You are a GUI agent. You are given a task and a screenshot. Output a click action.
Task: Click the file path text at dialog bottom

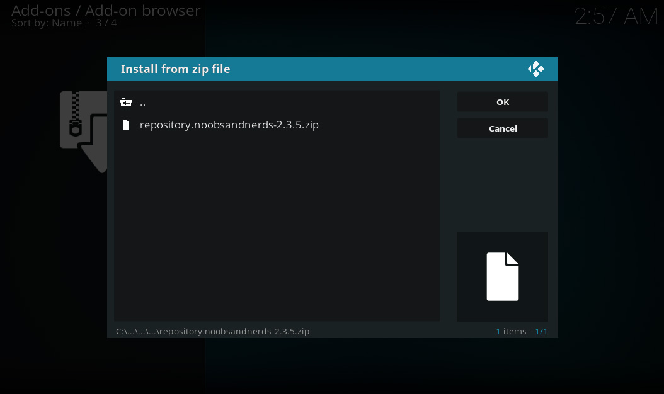point(212,331)
